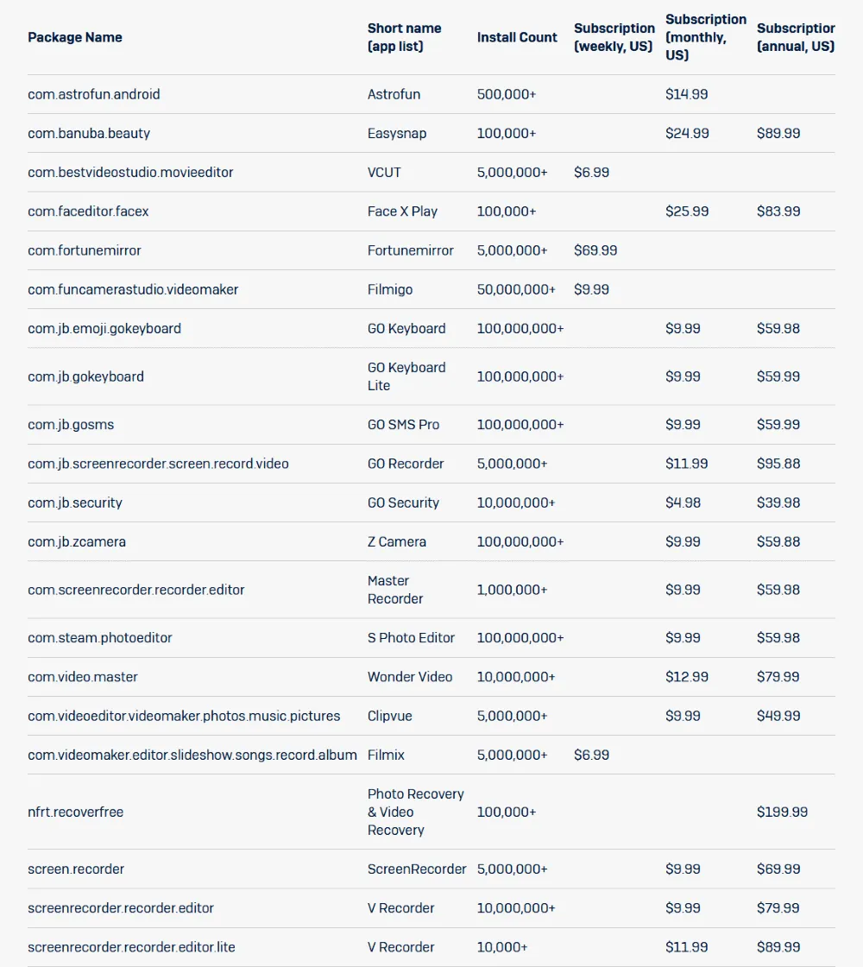The image size is (863, 967).
Task: Select the GO Keyboard Lite name cell
Action: click(406, 376)
